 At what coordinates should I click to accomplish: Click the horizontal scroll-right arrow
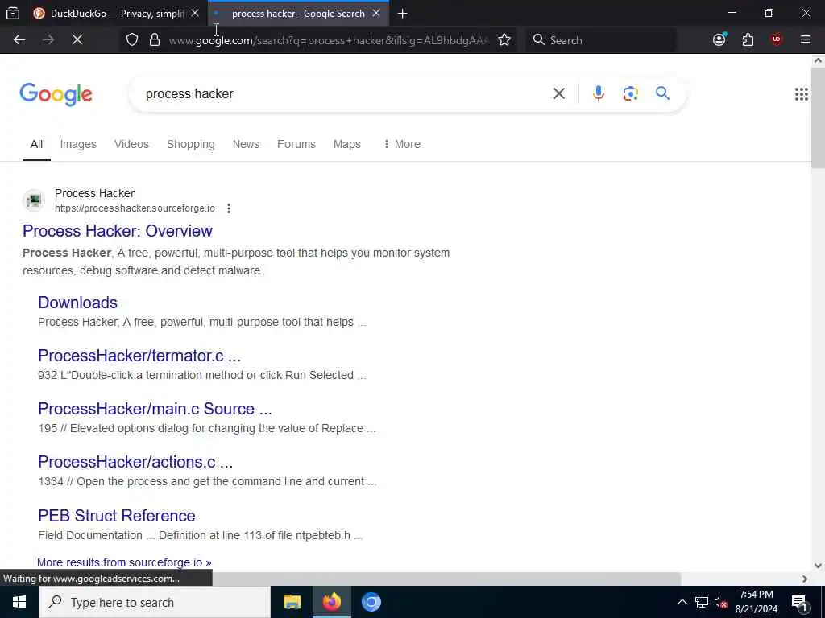[x=805, y=579]
